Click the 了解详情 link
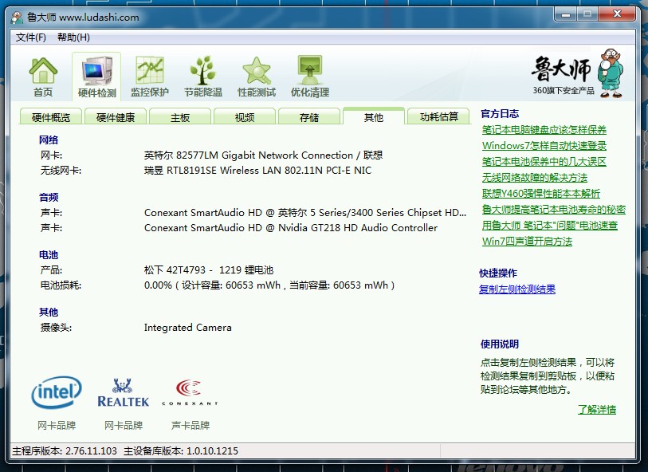The image size is (648, 472). 597,410
